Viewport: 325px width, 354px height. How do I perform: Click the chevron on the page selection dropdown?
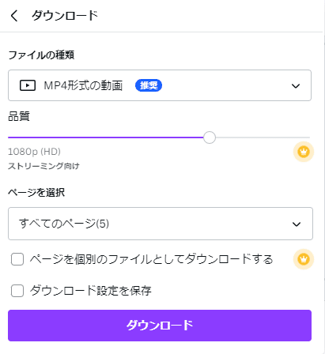click(x=297, y=224)
